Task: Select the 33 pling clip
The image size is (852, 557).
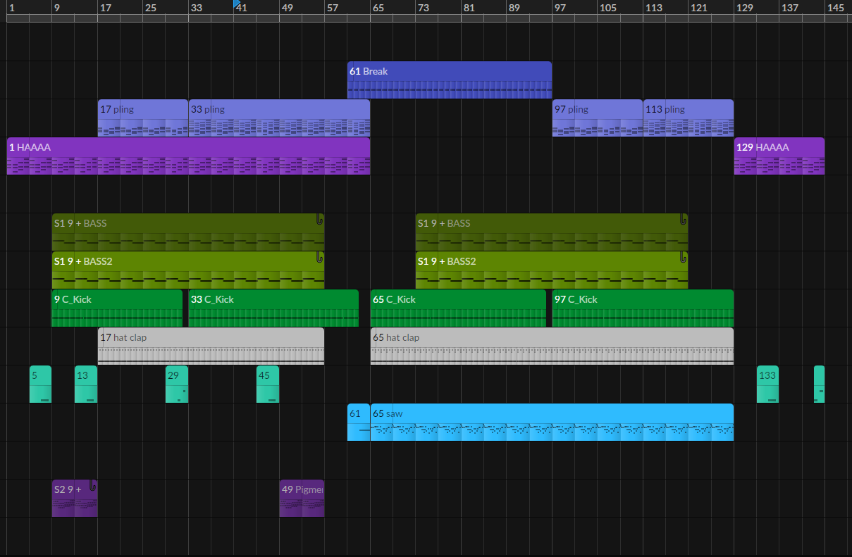Action: pos(279,118)
